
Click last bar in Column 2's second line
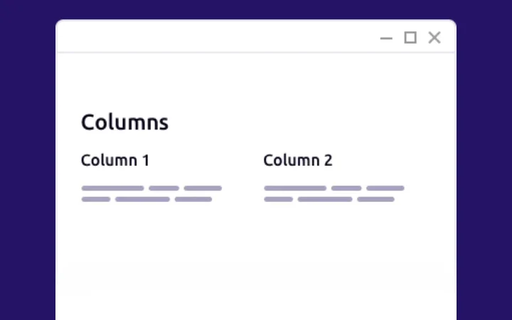(x=376, y=199)
